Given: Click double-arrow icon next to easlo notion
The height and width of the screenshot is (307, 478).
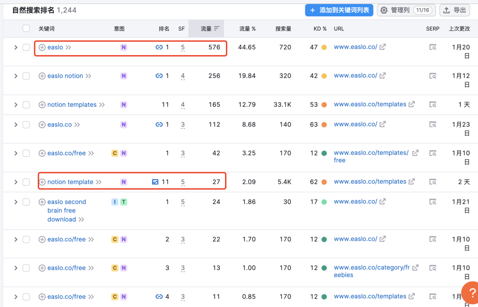Looking at the screenshot, I should click(88, 76).
